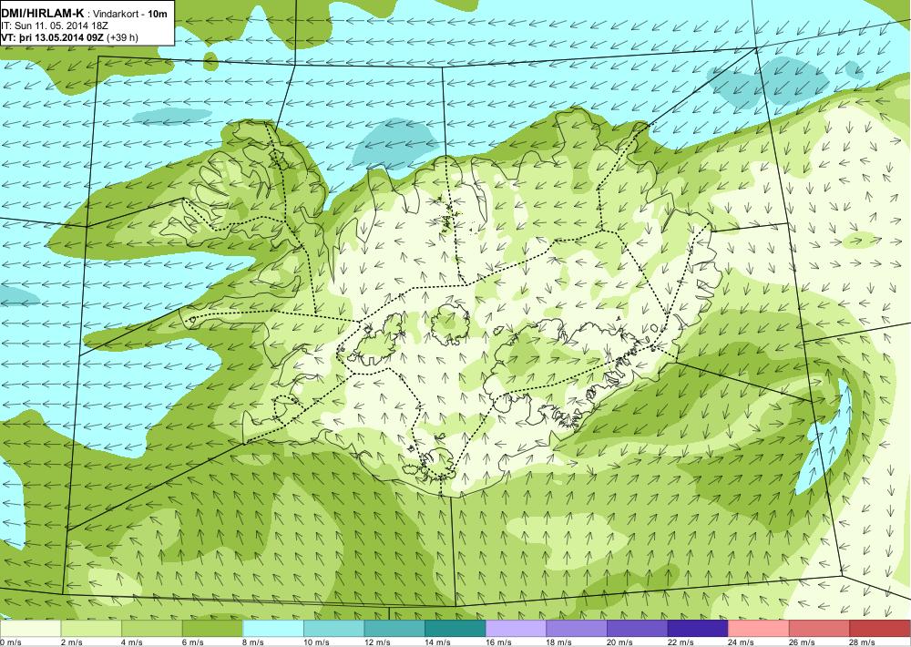
Task: Click the medium teal 12–14 m/s legend swatch
Action: (x=394, y=629)
